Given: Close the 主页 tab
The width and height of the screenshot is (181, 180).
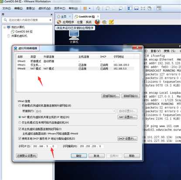Looking at the screenshot, I should (70, 17).
